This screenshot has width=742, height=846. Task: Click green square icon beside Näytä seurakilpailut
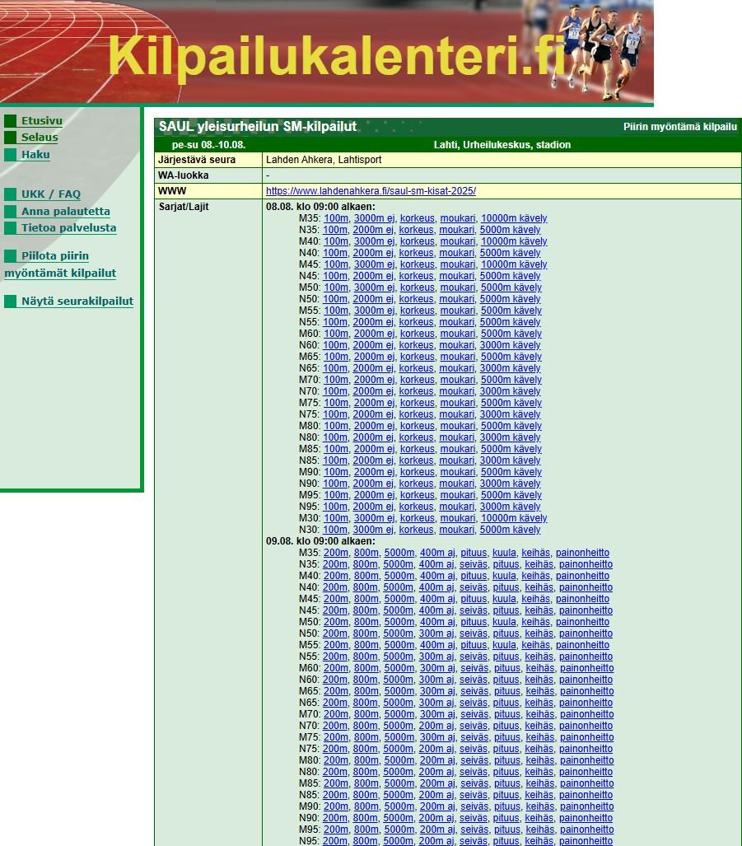[10, 301]
